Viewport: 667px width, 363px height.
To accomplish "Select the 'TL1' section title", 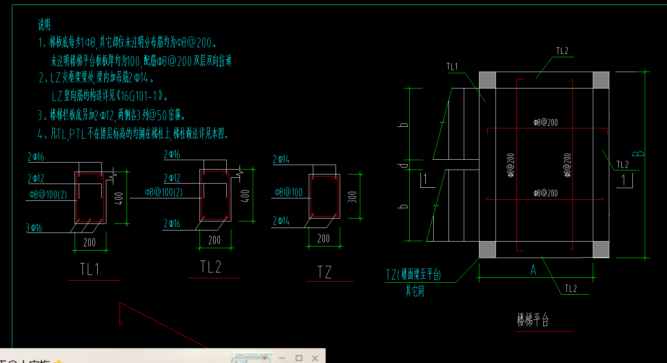I will [x=90, y=270].
